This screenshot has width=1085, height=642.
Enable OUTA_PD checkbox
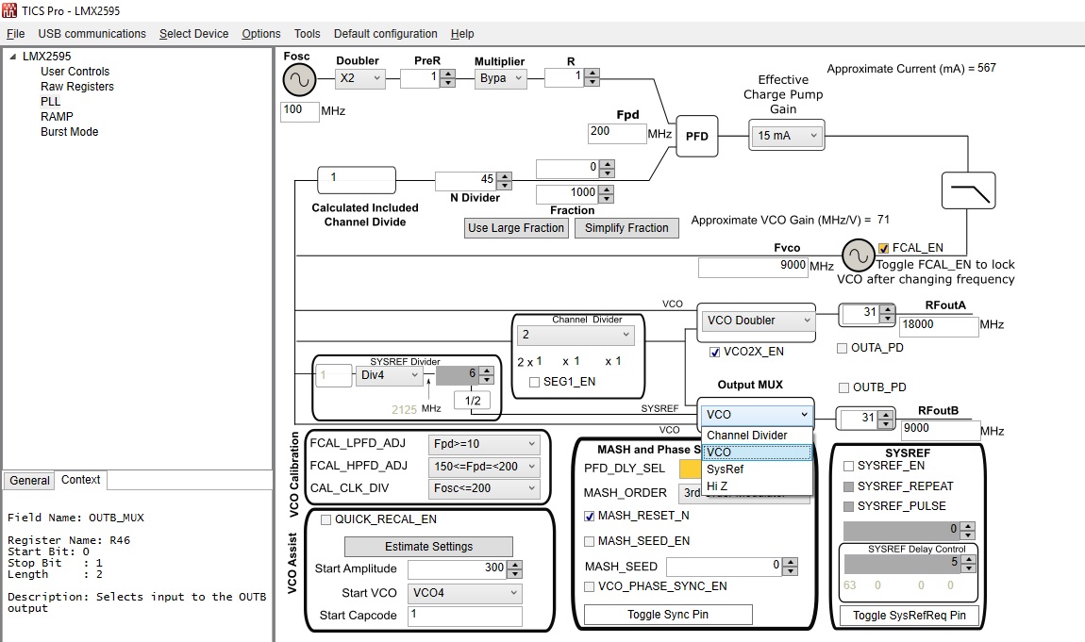click(x=843, y=348)
